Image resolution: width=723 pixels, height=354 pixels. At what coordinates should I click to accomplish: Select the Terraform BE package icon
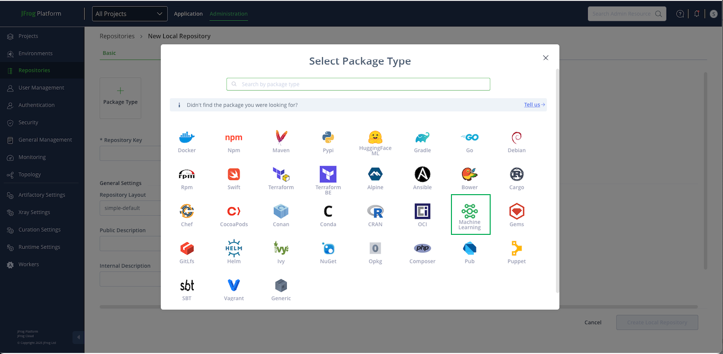click(x=328, y=179)
